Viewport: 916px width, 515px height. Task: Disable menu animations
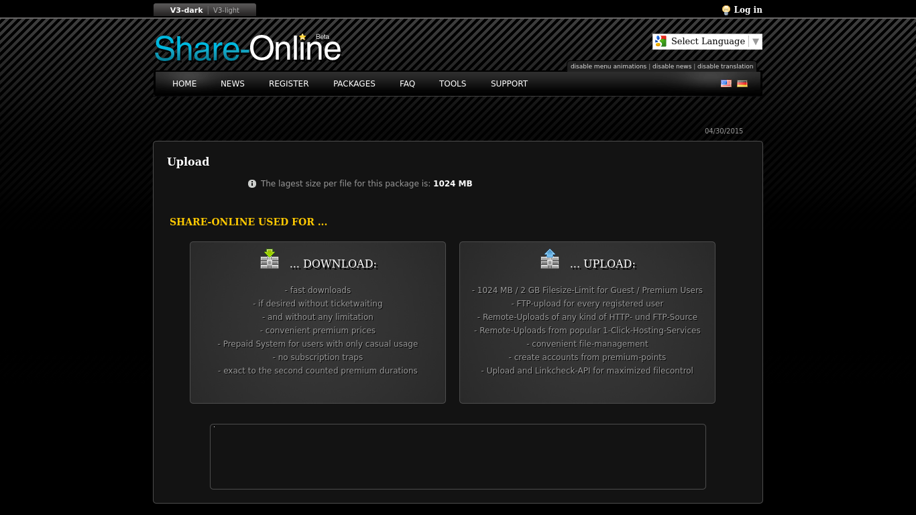tap(608, 66)
